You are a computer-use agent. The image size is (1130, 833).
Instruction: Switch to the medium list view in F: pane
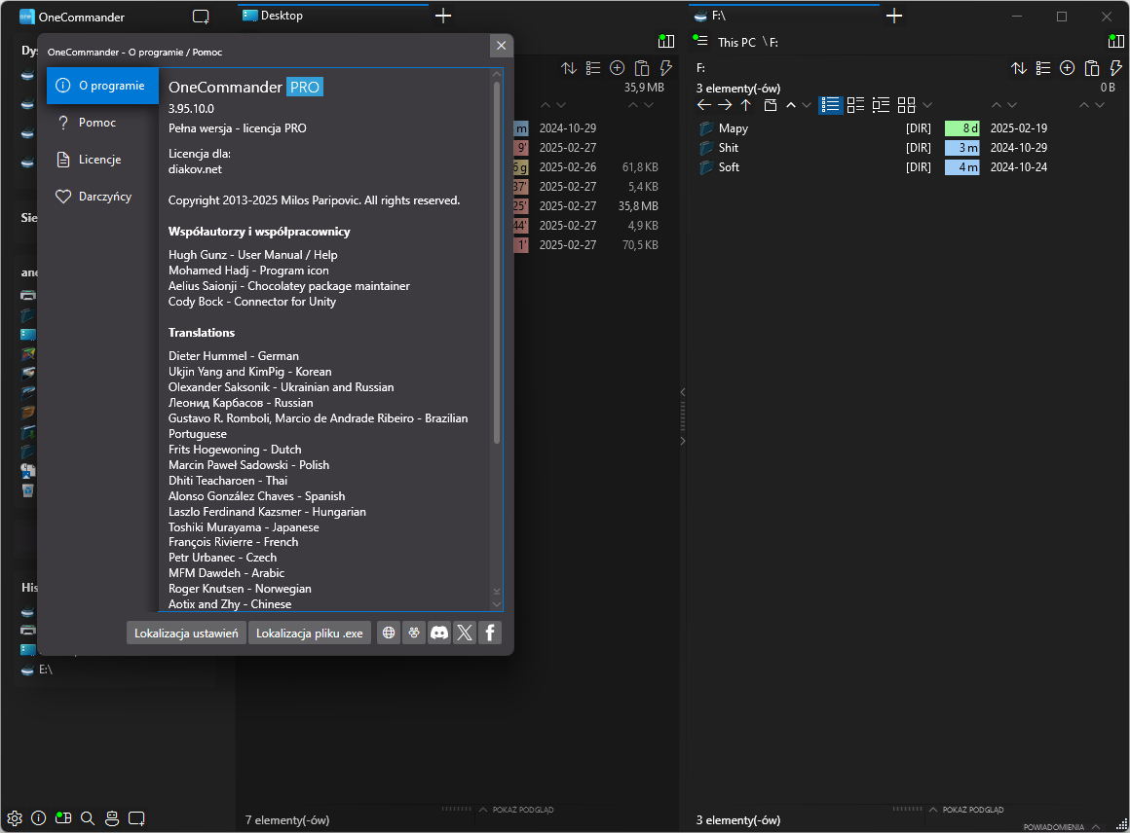click(x=855, y=105)
